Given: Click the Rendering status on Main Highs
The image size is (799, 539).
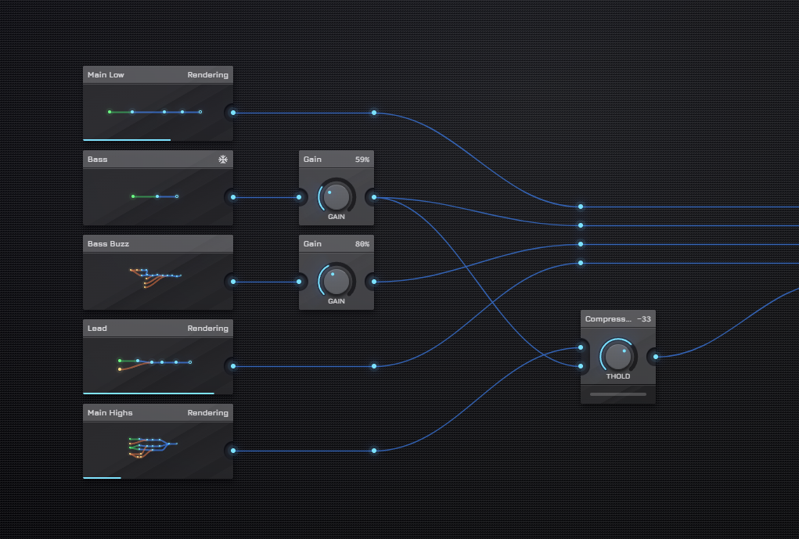Looking at the screenshot, I should 208,413.
